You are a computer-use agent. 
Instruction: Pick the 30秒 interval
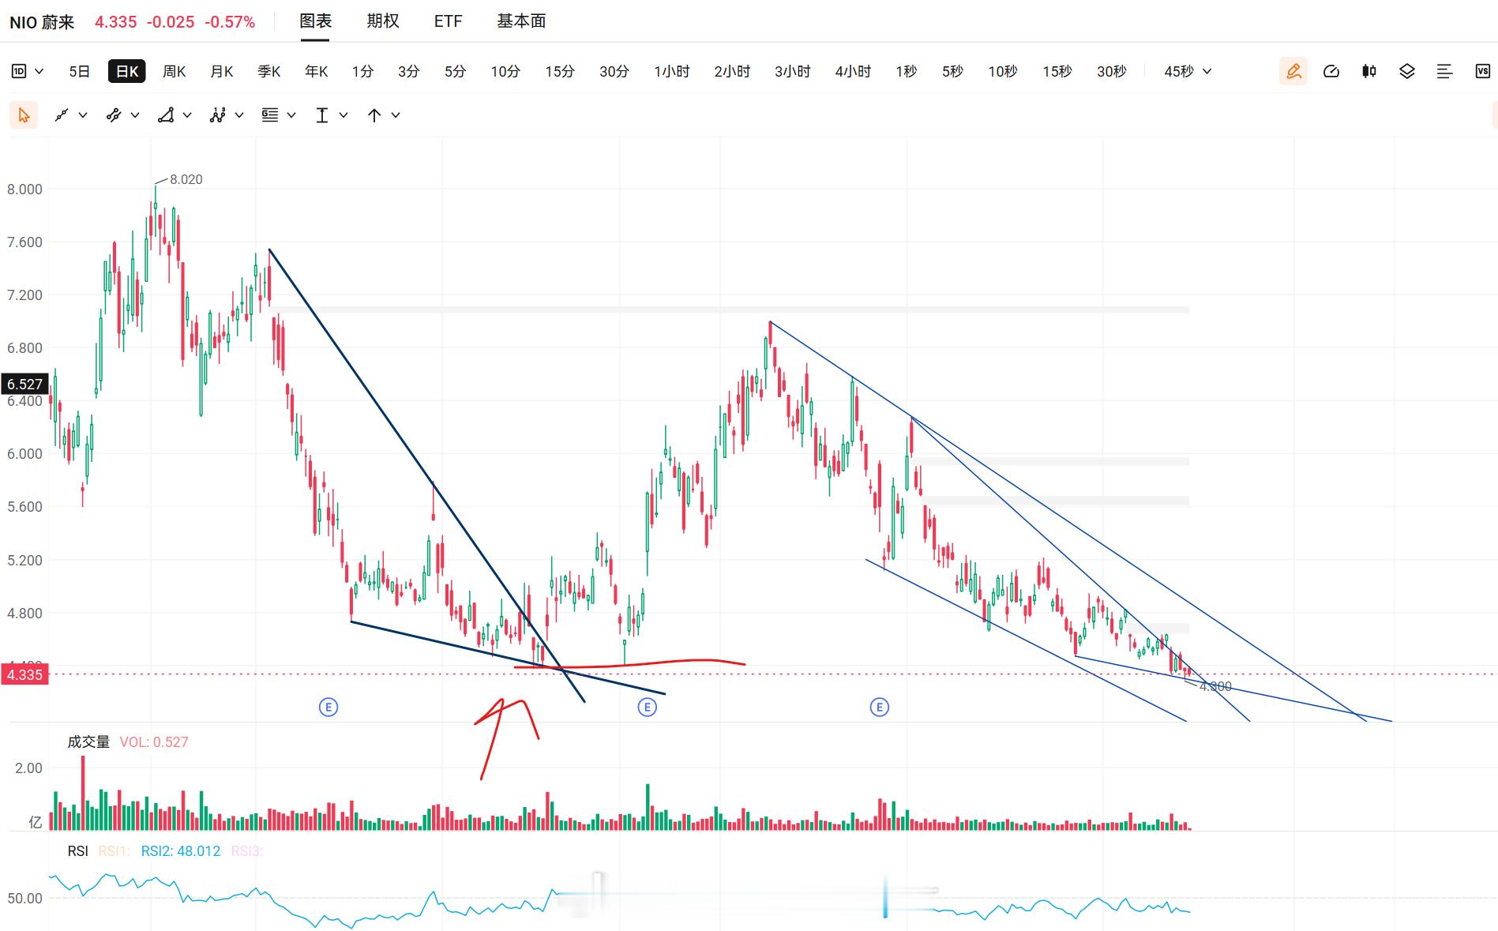1112,71
